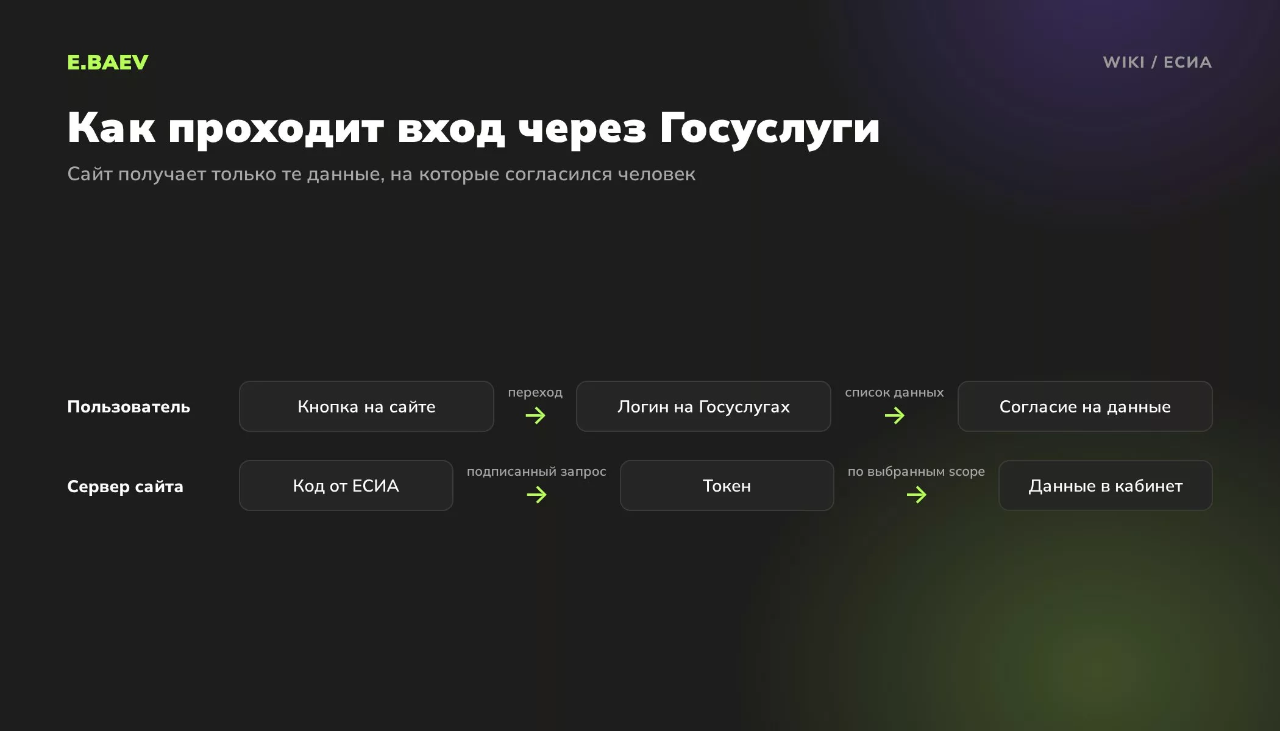Click the E.BAEV logo

pos(108,62)
